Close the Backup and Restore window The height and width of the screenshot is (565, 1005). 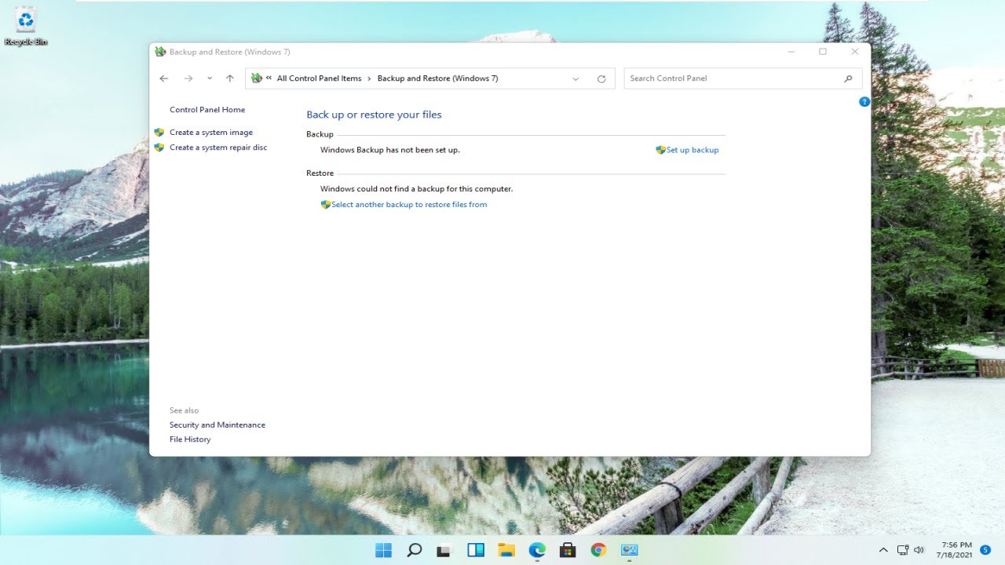point(855,52)
